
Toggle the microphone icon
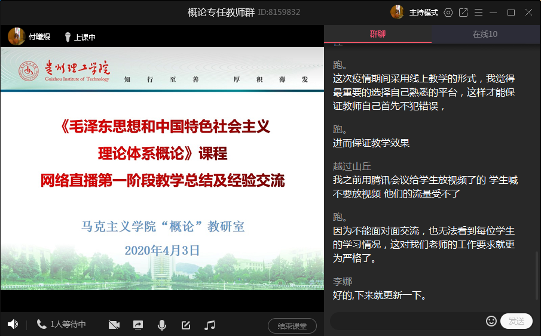[161, 325]
